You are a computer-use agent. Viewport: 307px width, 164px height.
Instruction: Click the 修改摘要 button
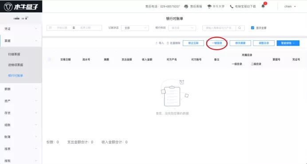pos(240,43)
